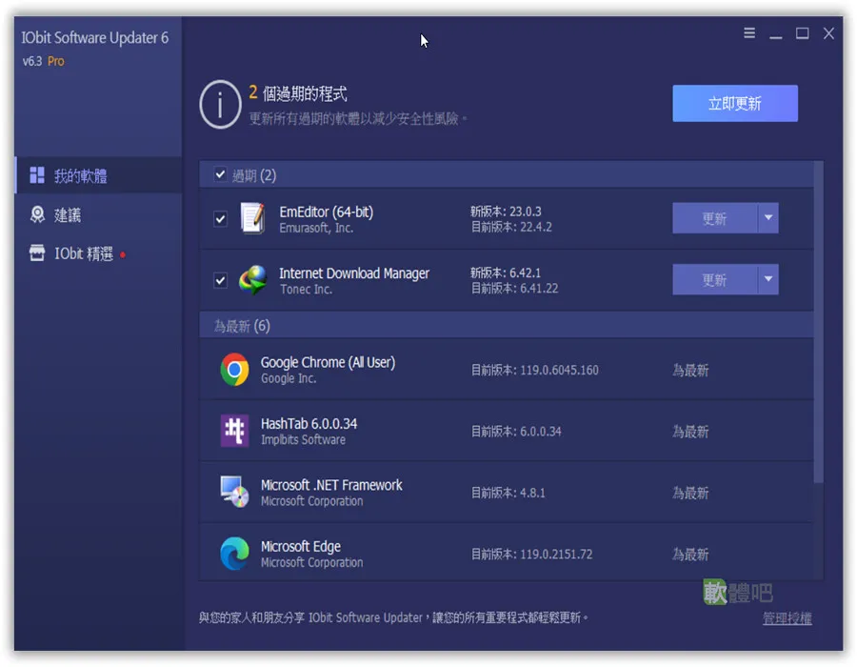Click the Google Chrome icon
Image resolution: width=857 pixels, height=667 pixels.
click(234, 370)
